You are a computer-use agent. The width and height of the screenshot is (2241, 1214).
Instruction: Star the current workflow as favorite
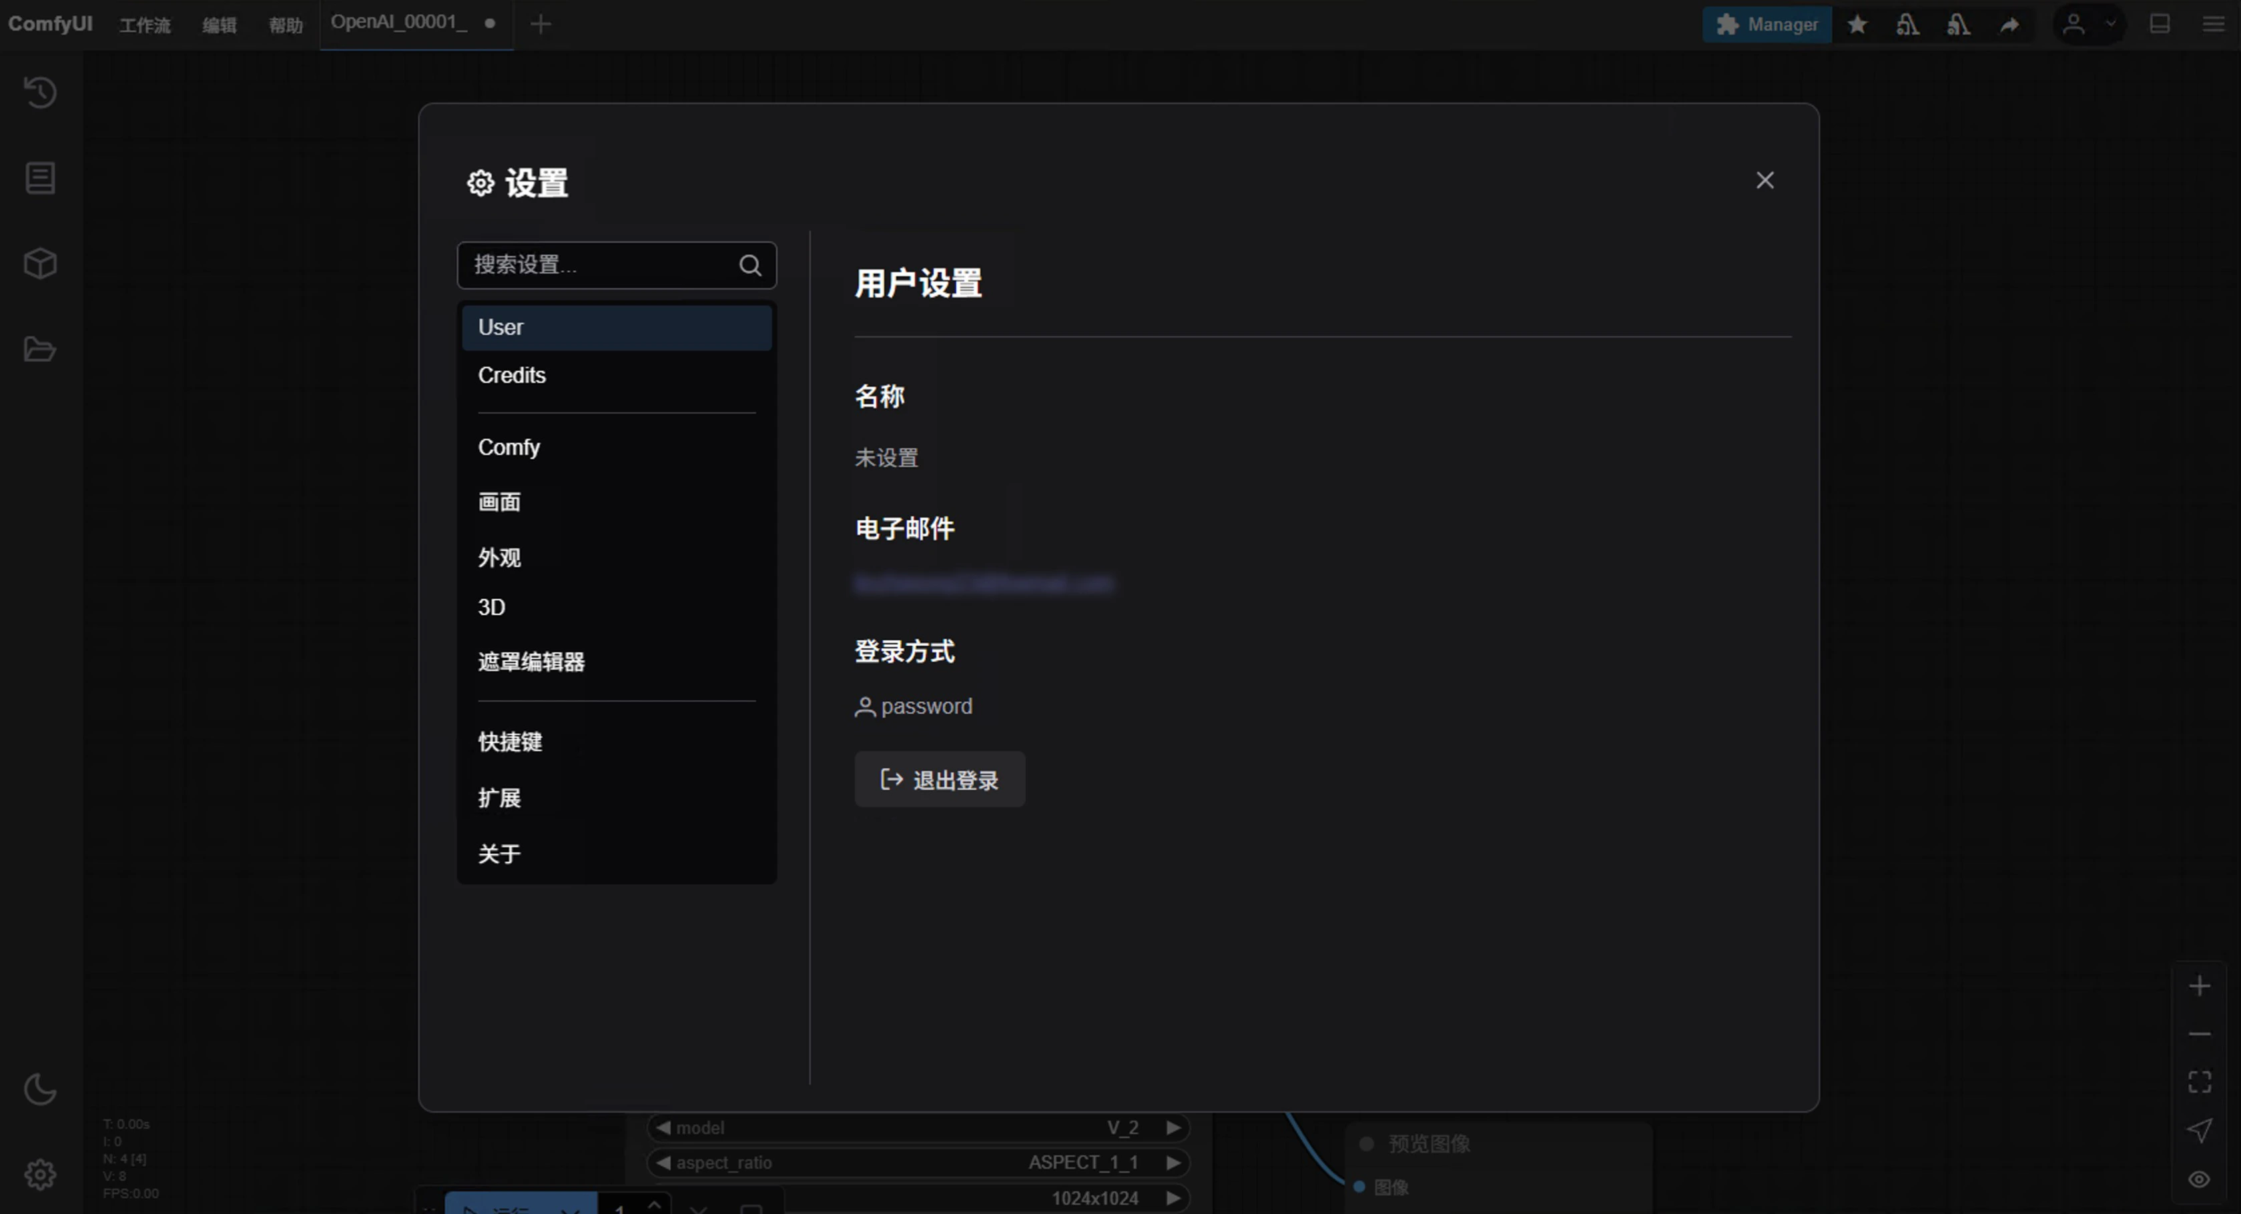(1857, 25)
